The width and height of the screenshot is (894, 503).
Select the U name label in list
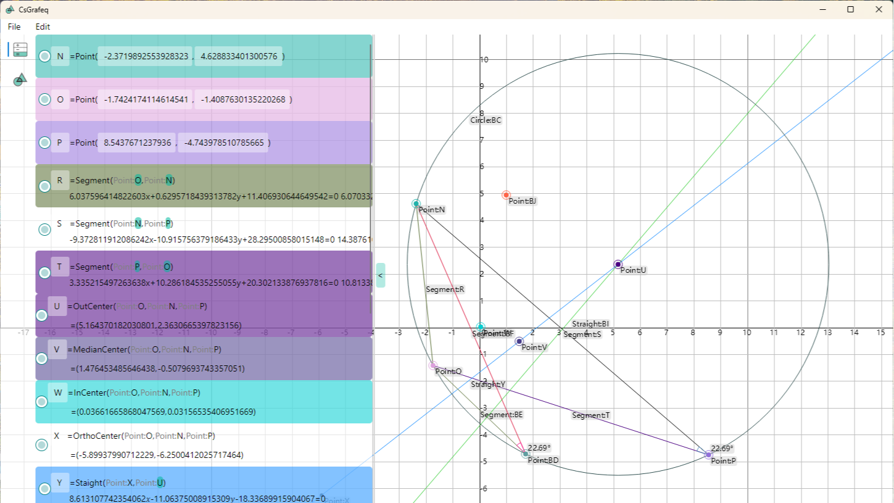pos(57,306)
